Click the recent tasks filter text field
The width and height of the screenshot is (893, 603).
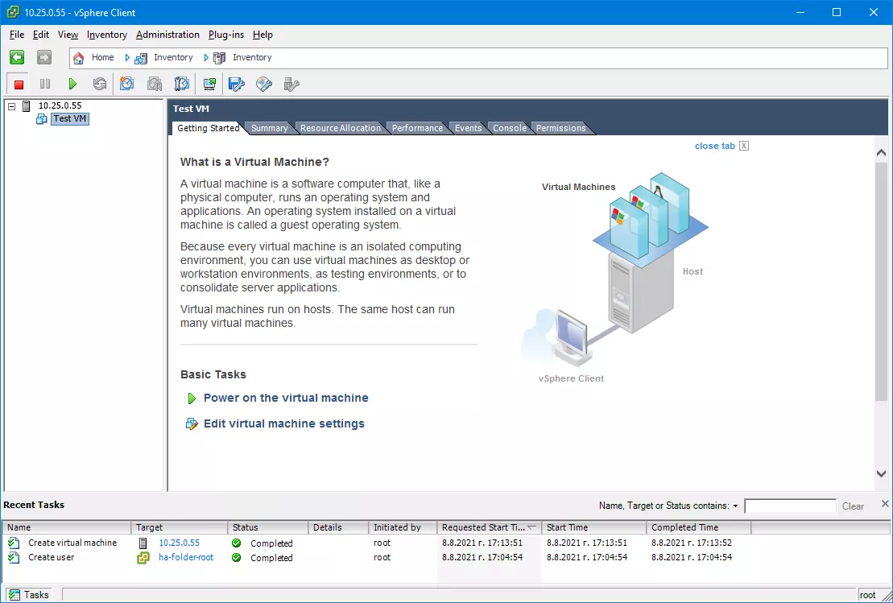tap(790, 506)
